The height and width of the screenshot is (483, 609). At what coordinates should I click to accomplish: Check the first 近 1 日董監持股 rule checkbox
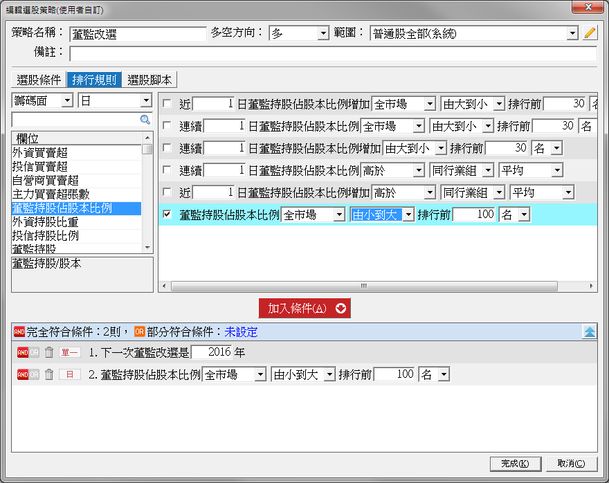coord(167,104)
